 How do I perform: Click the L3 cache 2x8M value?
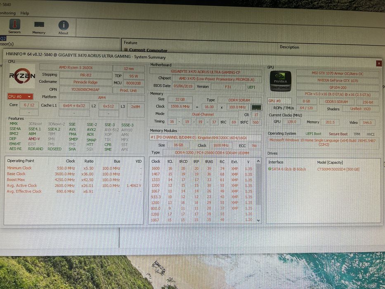pyautogui.click(x=135, y=107)
